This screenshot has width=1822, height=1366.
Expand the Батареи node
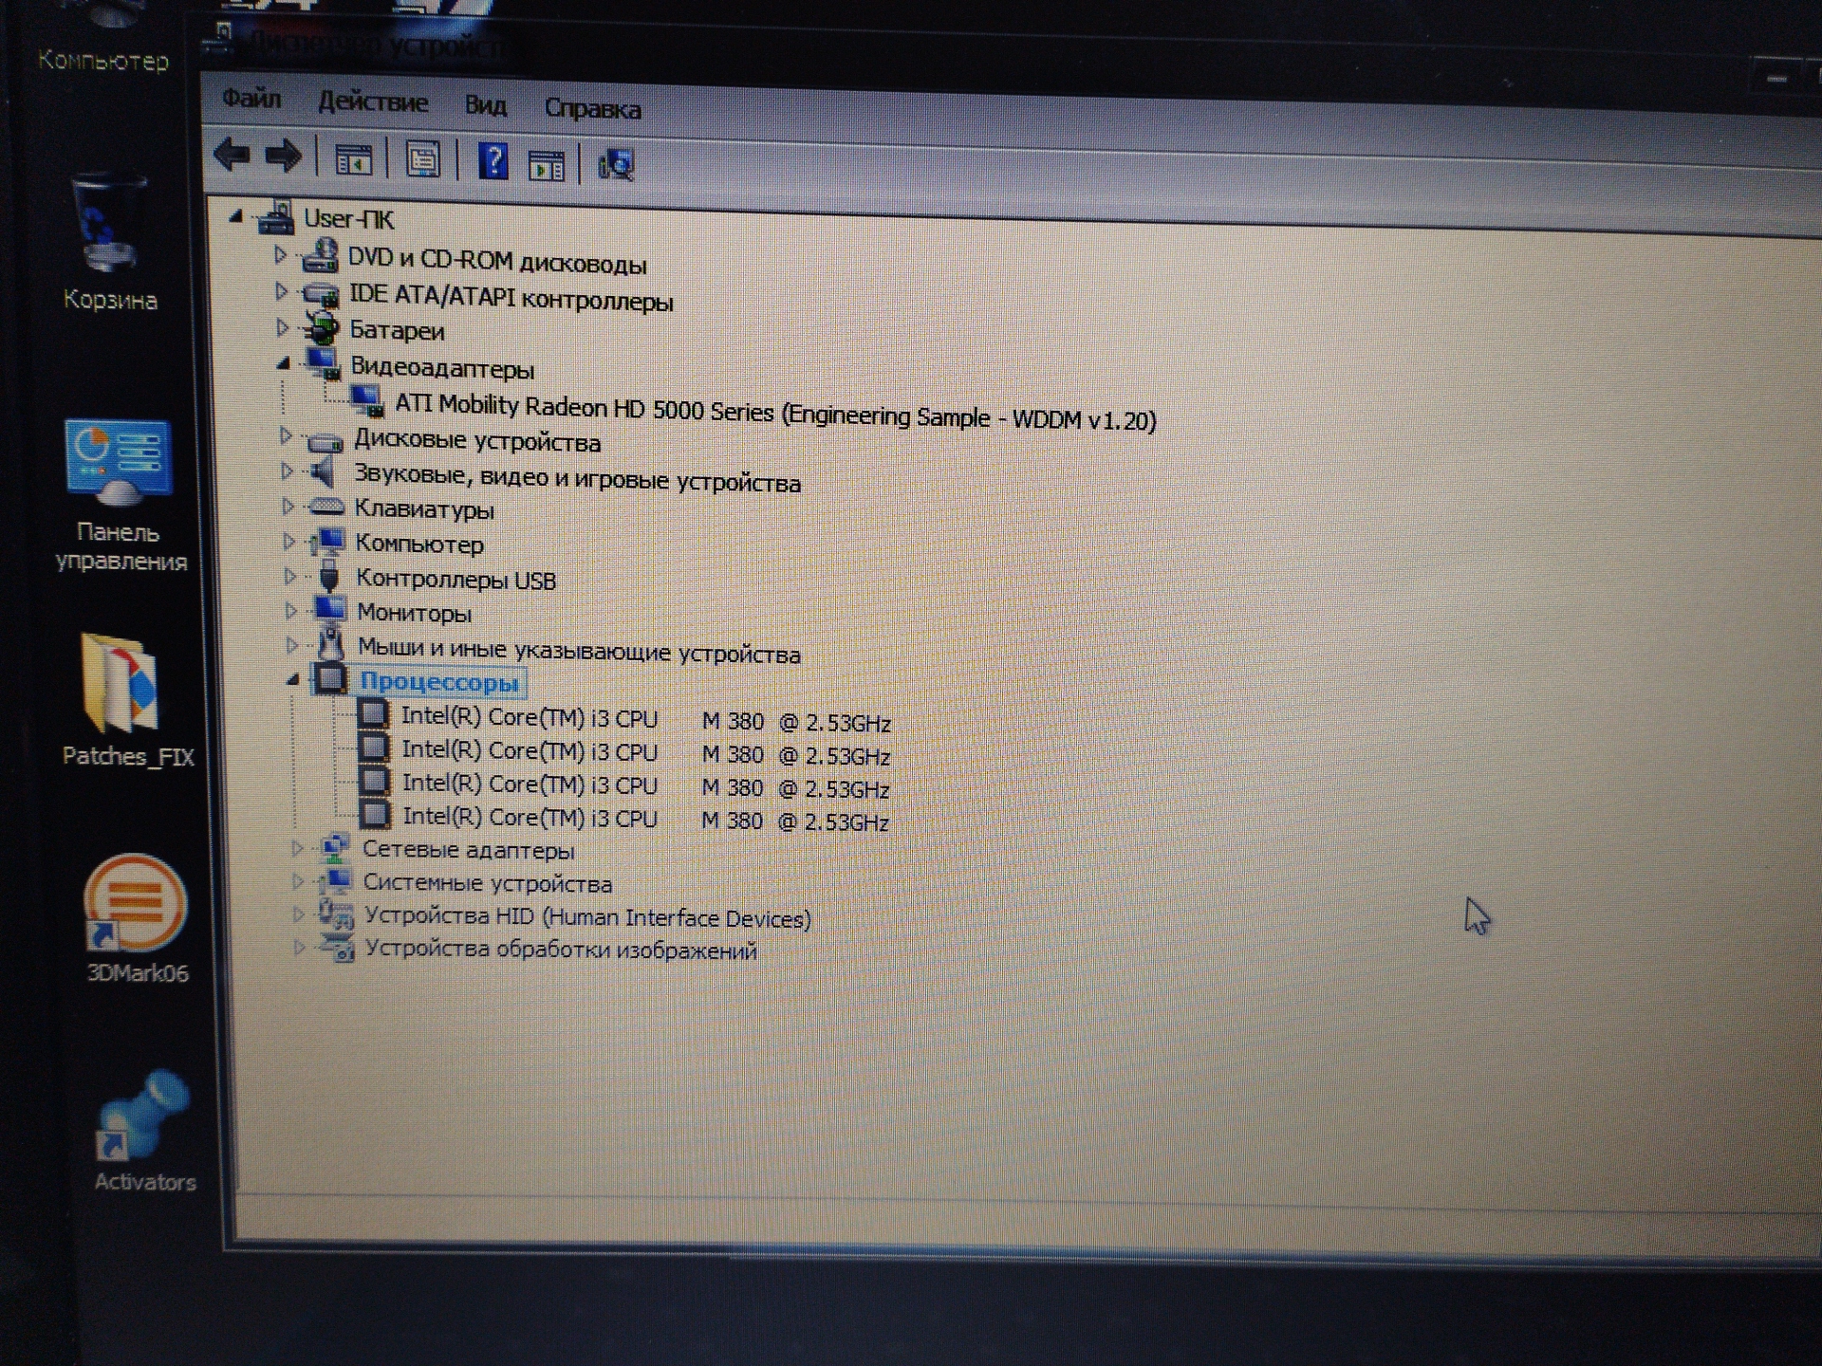coord(282,328)
